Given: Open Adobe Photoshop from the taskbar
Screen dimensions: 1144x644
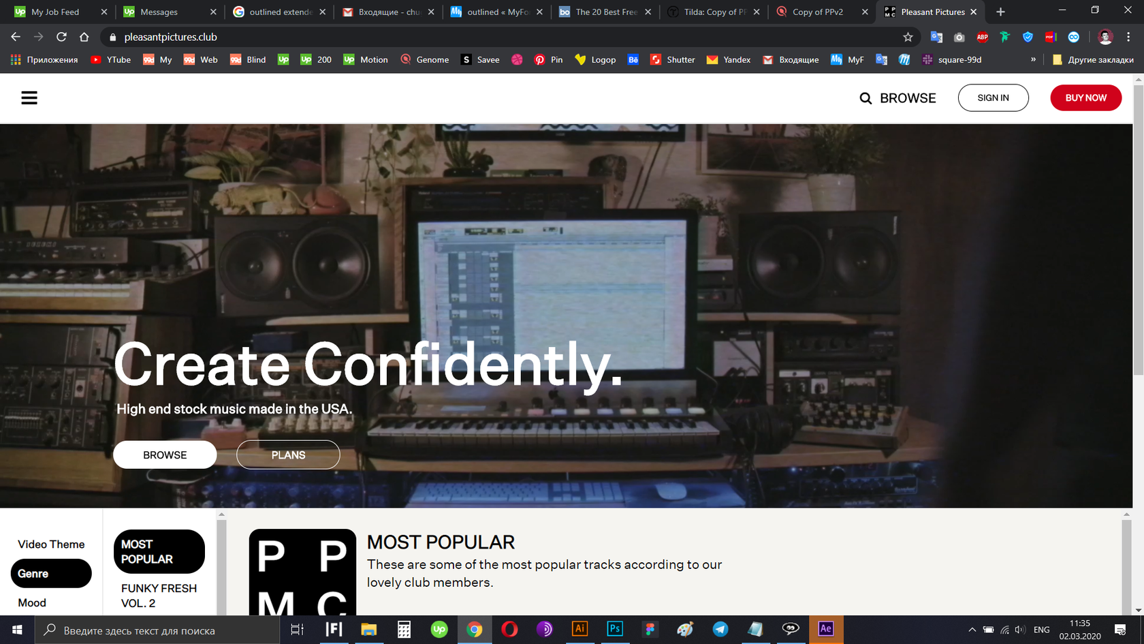Looking at the screenshot, I should point(615,629).
